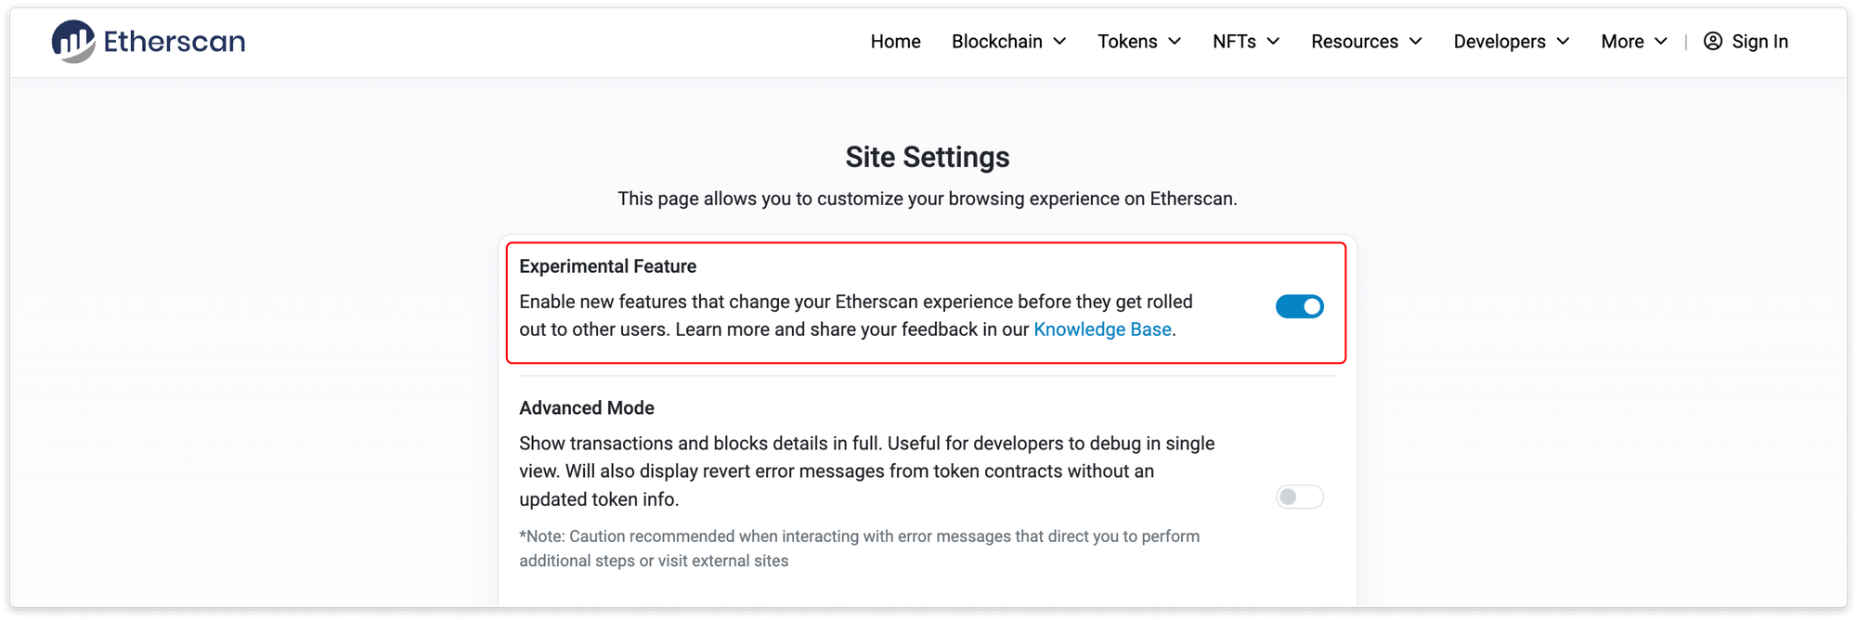Disable the Experimental Feature toggle
Screen dimensions: 1857x620
point(1299,306)
